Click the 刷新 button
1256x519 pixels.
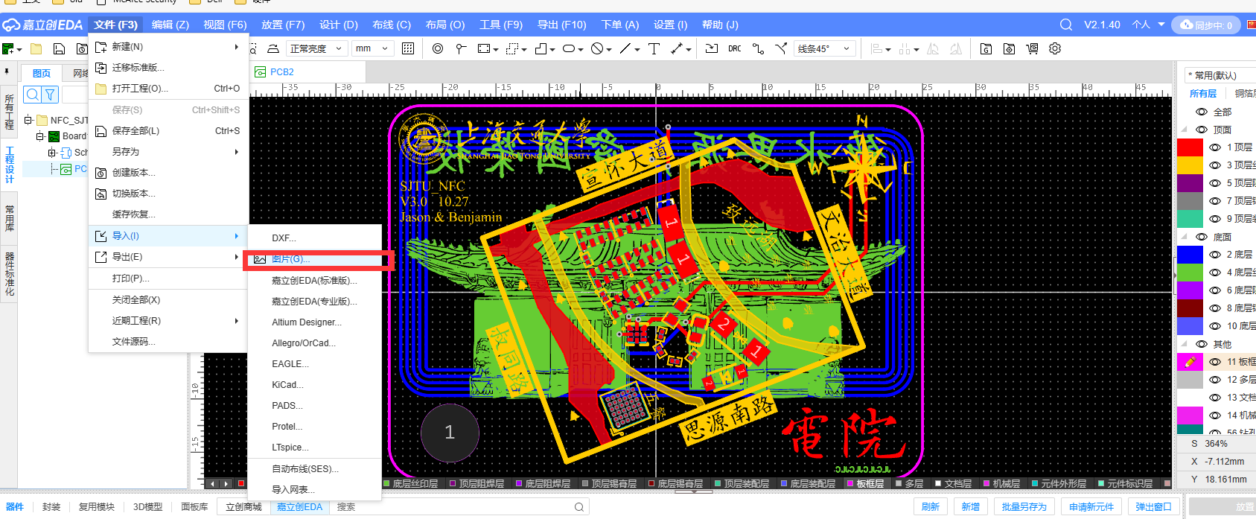[930, 507]
